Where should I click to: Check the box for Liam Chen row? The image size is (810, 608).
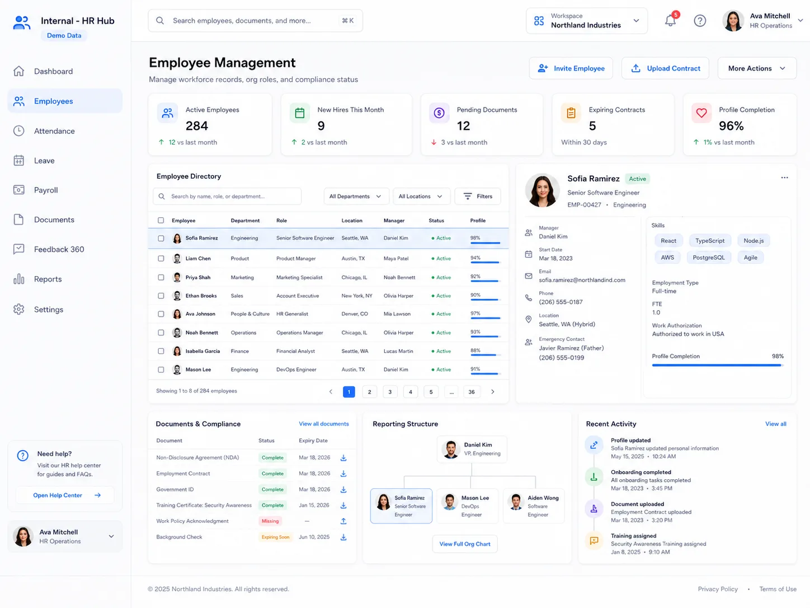coord(161,259)
